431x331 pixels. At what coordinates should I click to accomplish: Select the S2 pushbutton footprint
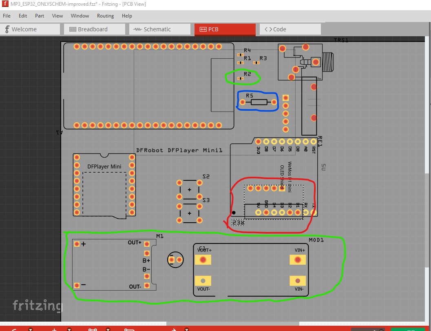pyautogui.click(x=189, y=190)
